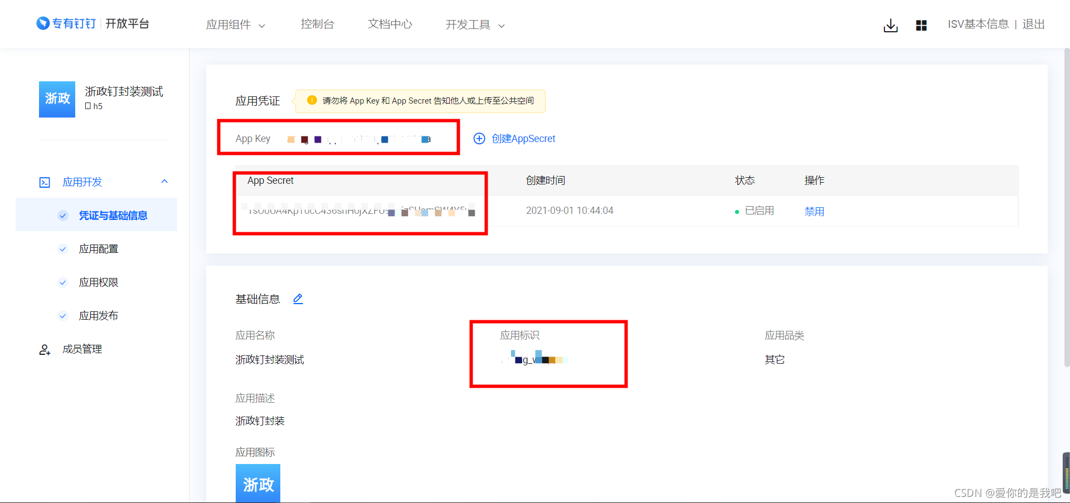Click the 浙政 app avatar in sidebar

tap(57, 99)
